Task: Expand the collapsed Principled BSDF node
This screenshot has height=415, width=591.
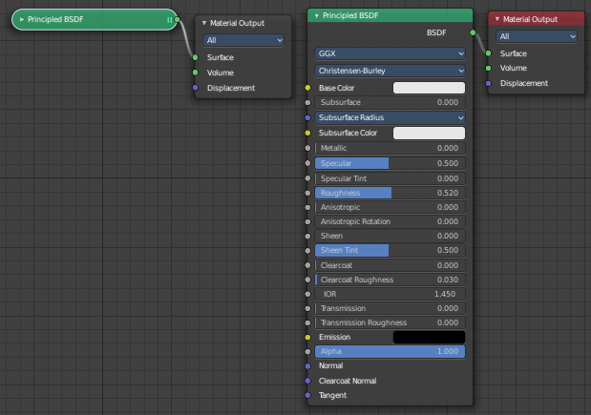Action: coord(22,19)
